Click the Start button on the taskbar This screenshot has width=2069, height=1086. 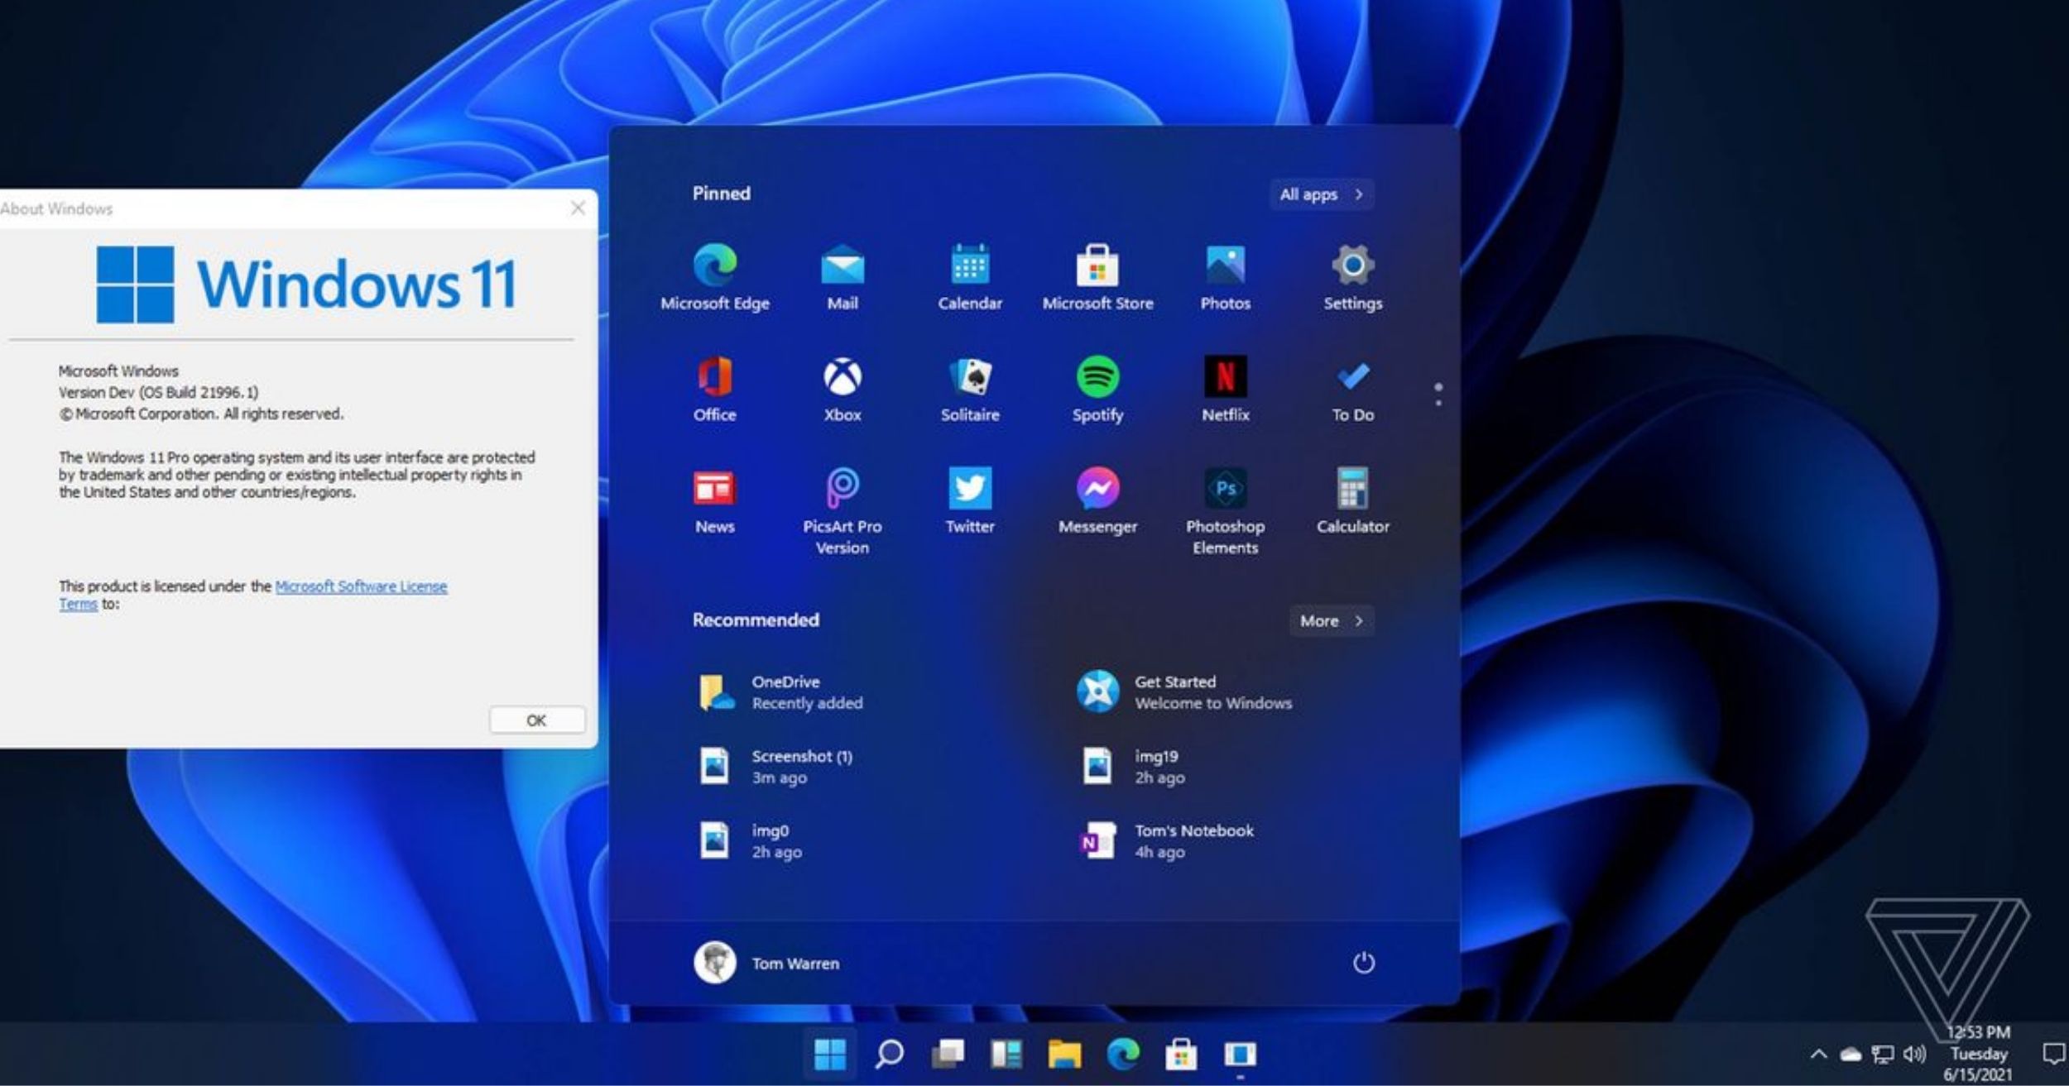pyautogui.click(x=830, y=1054)
